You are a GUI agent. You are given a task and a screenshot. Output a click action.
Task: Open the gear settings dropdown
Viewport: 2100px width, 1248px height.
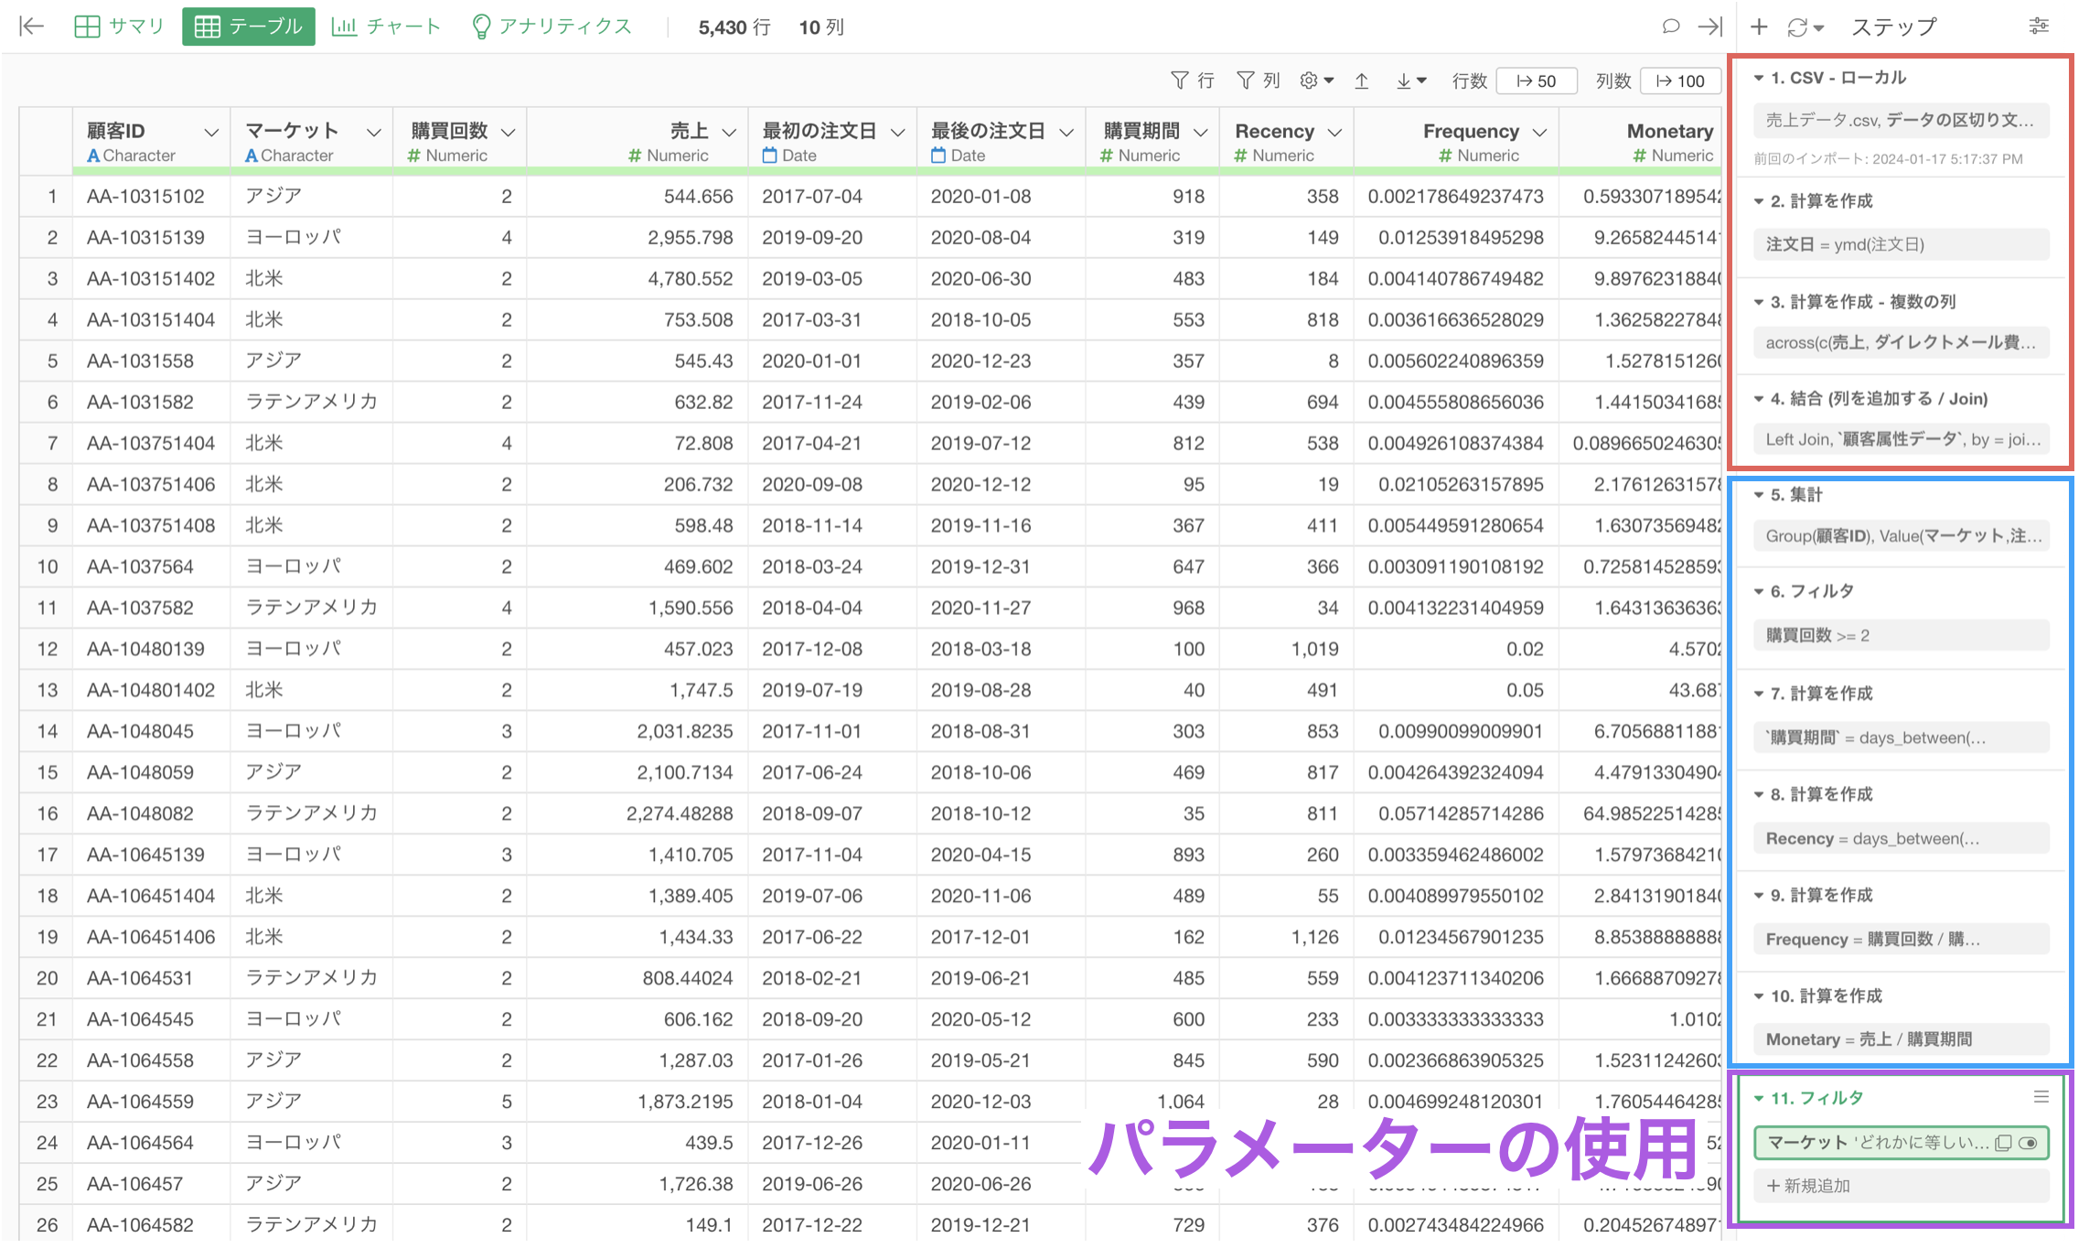point(1315,81)
